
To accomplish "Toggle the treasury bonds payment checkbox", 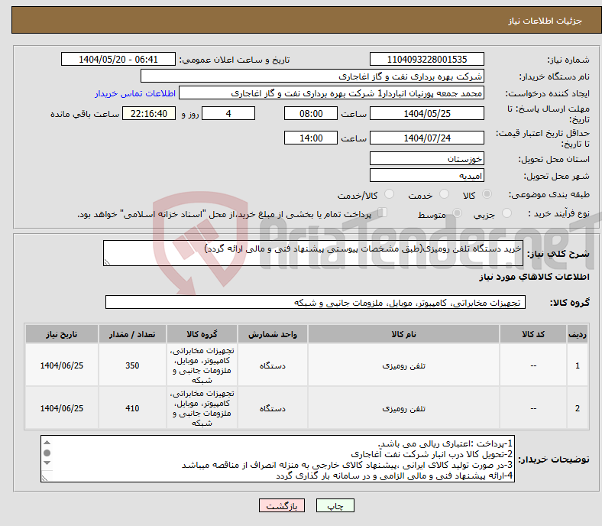I will pyautogui.click(x=383, y=212).
